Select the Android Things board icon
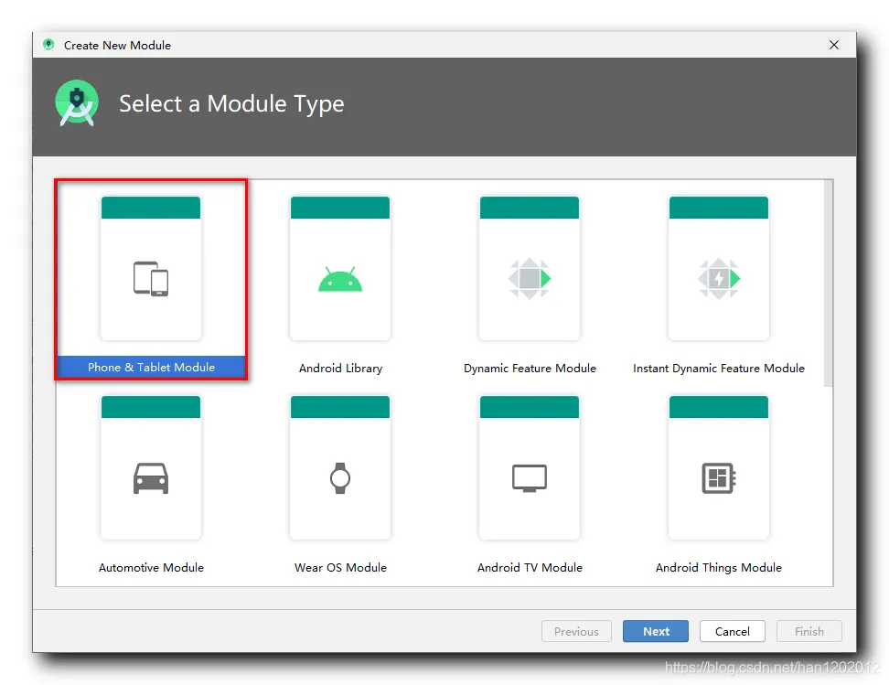Image resolution: width=889 pixels, height=685 pixels. 719,478
